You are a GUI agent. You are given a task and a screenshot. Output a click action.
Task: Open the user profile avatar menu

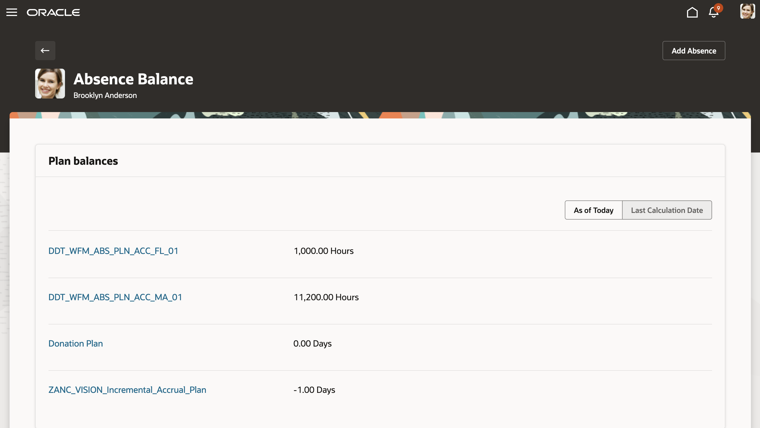coord(747,11)
